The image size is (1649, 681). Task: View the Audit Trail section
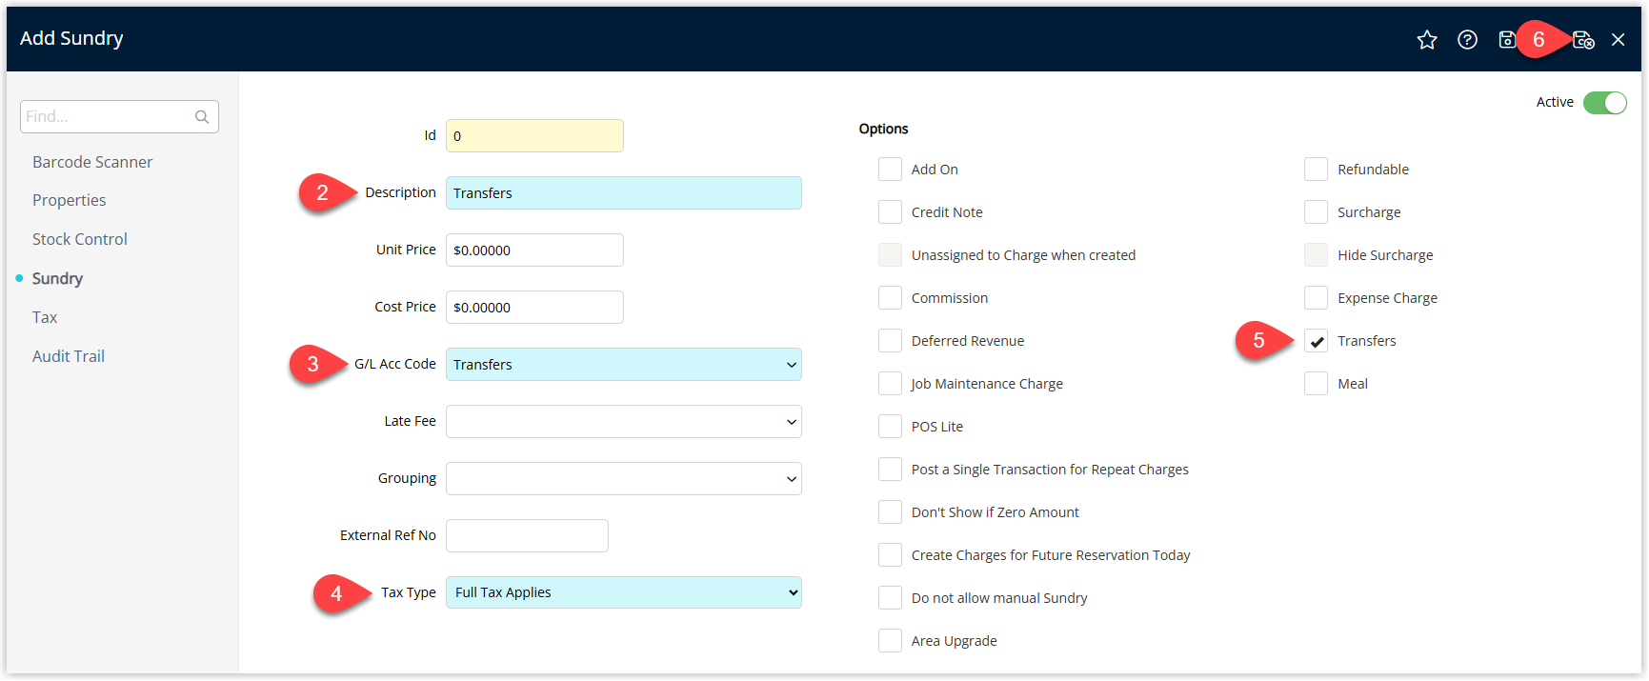click(x=69, y=356)
